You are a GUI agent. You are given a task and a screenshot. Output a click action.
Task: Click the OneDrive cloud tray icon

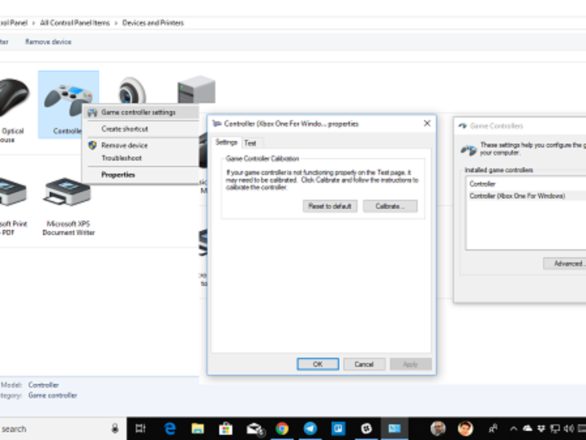[x=527, y=429]
